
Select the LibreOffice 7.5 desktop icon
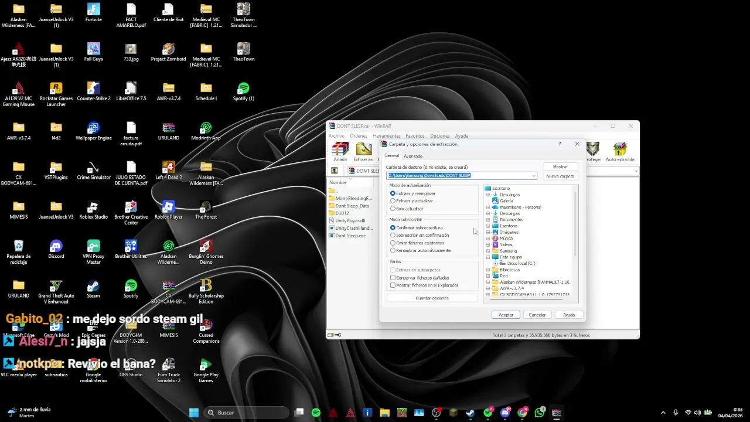(131, 91)
